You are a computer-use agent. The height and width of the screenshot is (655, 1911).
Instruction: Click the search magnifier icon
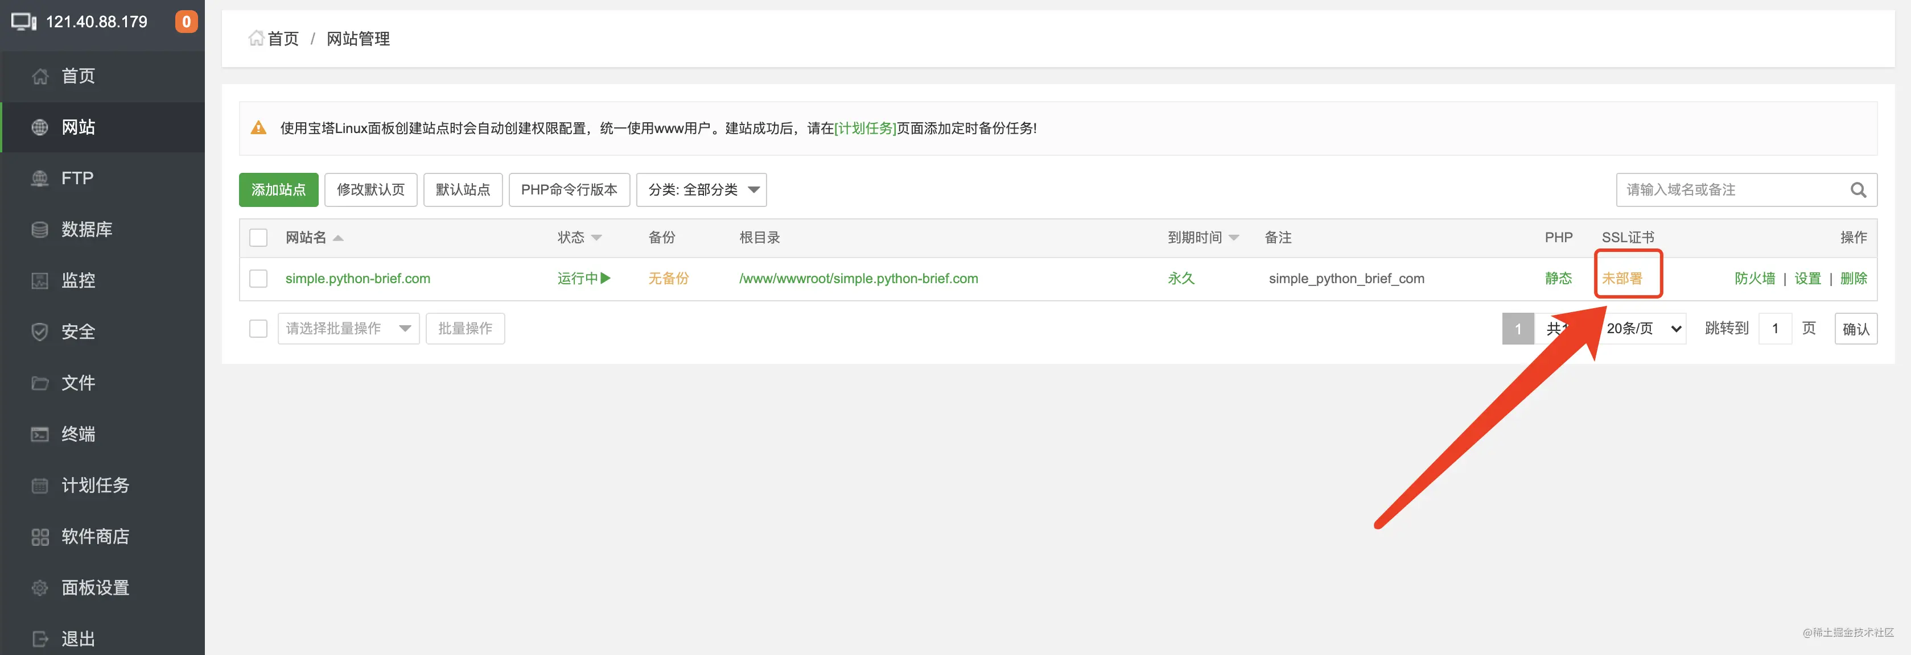point(1858,190)
